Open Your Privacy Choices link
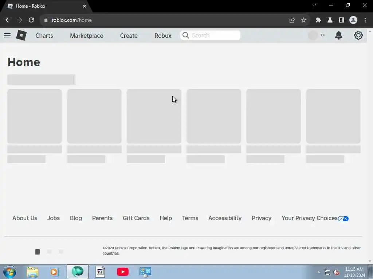 click(310, 218)
